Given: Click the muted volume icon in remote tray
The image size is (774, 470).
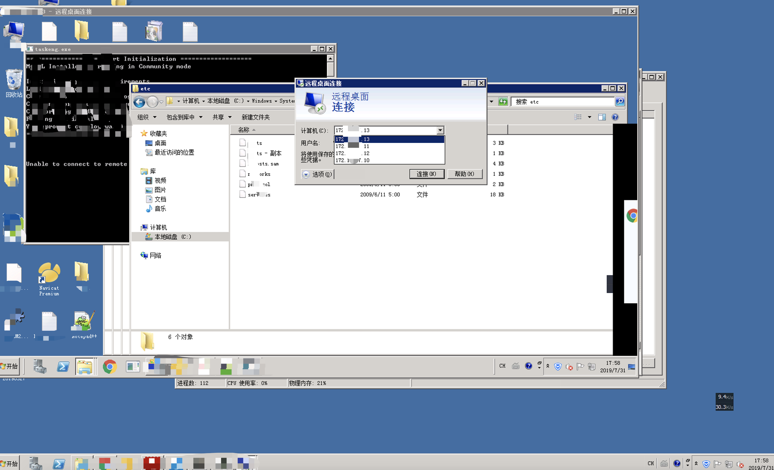Looking at the screenshot, I should coord(569,366).
